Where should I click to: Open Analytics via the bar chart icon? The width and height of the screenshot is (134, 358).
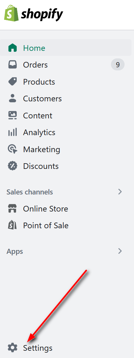point(13,132)
